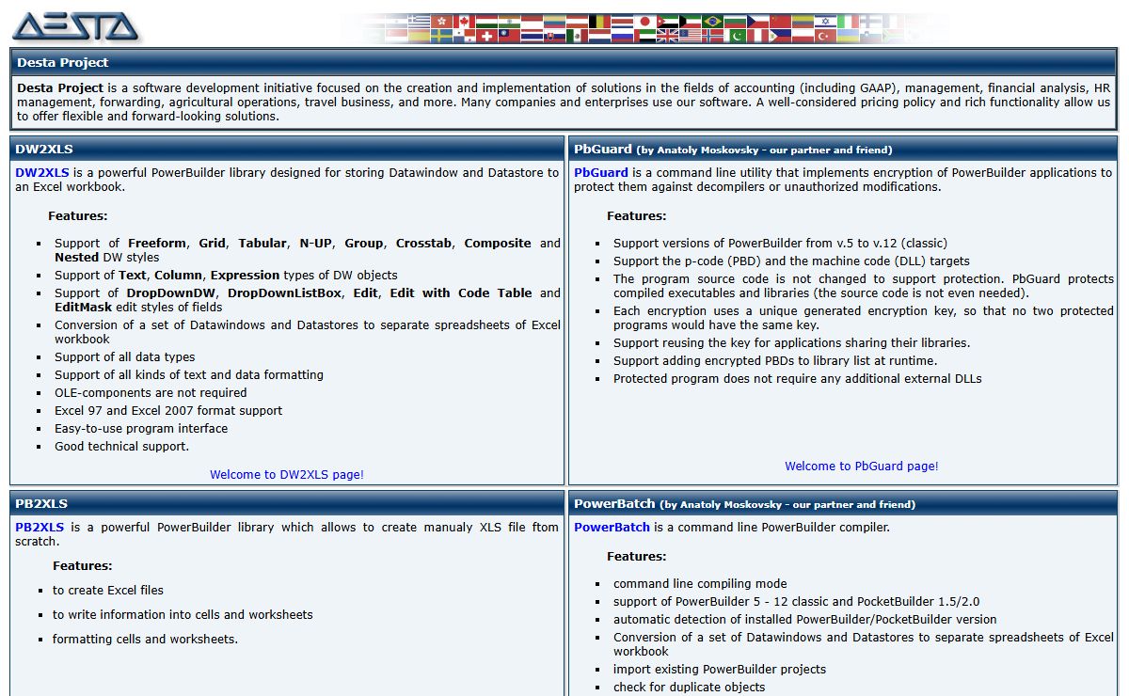Click 'import existing PowerBuilder projects' item
This screenshot has height=696, width=1129.
coord(720,669)
